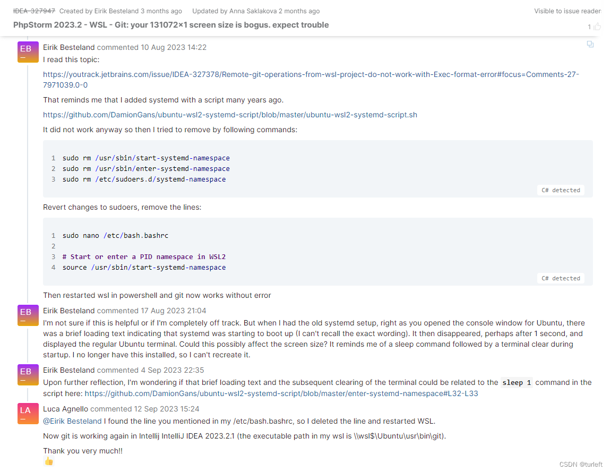
Task: Click text 'Revert changes to sudoers, remove the lines:'
Action: tap(122, 207)
